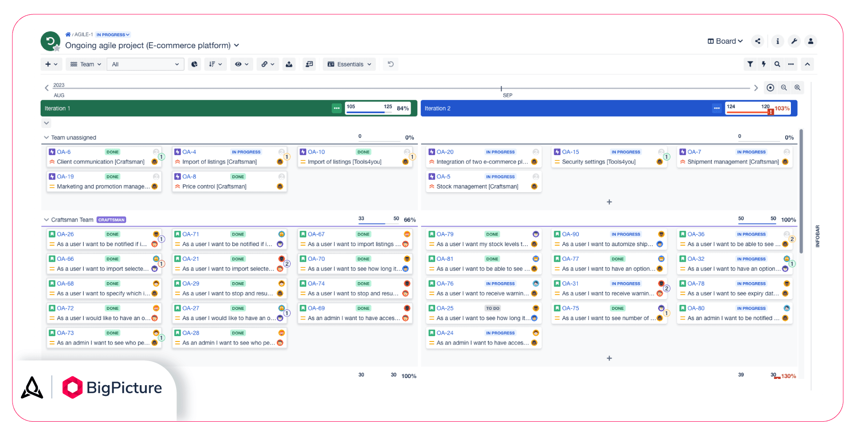Select the OA-7 Shipment management card

pos(735,157)
